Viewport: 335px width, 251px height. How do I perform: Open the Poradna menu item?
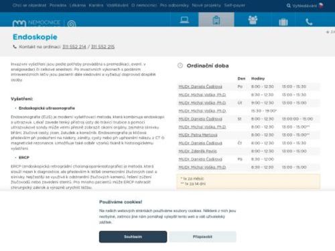(58, 5)
